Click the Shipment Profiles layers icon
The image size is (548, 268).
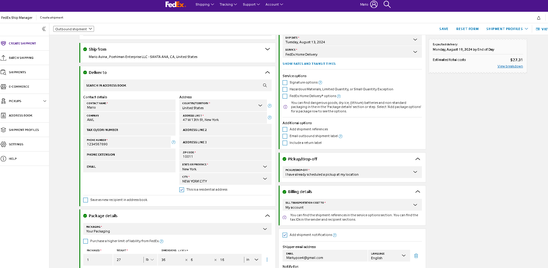4,130
